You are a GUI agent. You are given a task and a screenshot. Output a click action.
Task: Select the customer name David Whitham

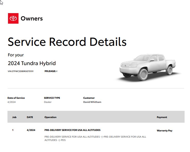click(92, 102)
